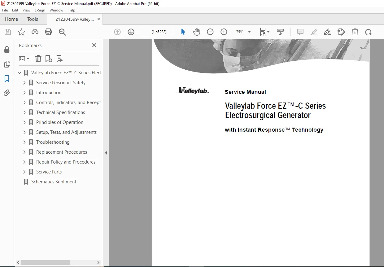Go to next page arrow

click(x=131, y=32)
